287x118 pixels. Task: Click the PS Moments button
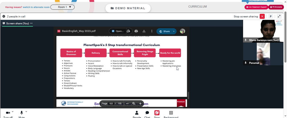(x=276, y=7)
